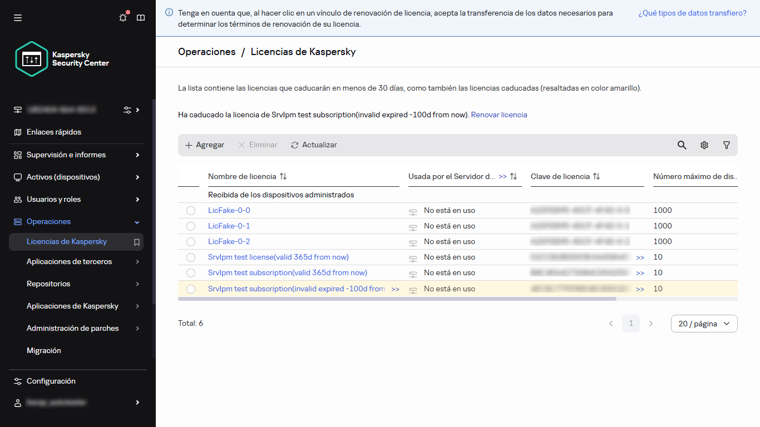Click the device icon in the LicFake-0-0 row
760x427 pixels.
[x=413, y=210]
